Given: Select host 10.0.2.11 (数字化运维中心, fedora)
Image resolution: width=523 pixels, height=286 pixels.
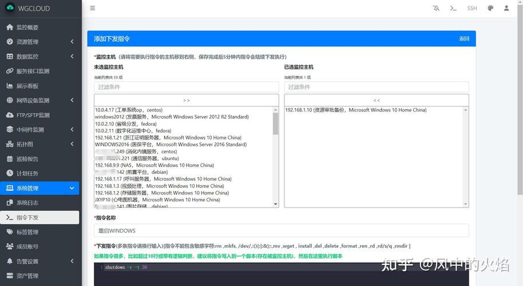Looking at the screenshot, I should point(133,131).
